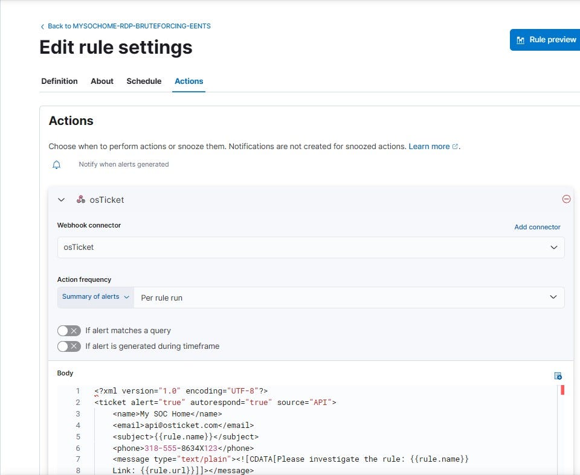Open the Webhook connector osTicket dropdown
This screenshot has height=475, width=580.
pyautogui.click(x=311, y=247)
